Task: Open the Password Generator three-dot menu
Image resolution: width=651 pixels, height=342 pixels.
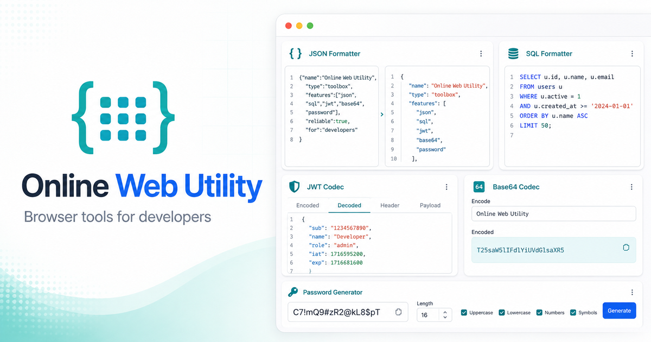Action: click(x=631, y=292)
